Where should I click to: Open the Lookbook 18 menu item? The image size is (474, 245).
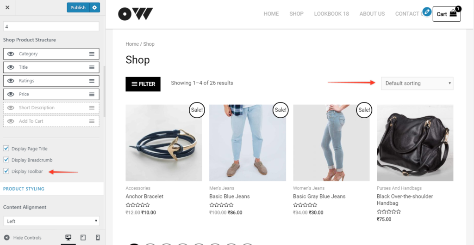(331, 14)
